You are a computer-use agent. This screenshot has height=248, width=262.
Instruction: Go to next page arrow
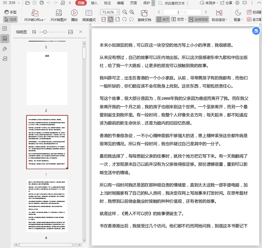206,12
